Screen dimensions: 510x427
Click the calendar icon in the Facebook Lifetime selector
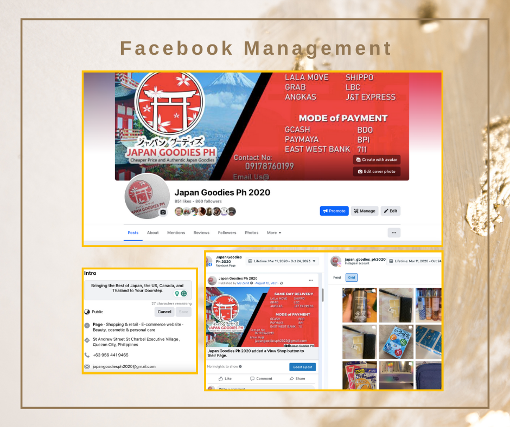250,261
